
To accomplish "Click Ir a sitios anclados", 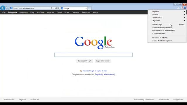I will point(167,34).
